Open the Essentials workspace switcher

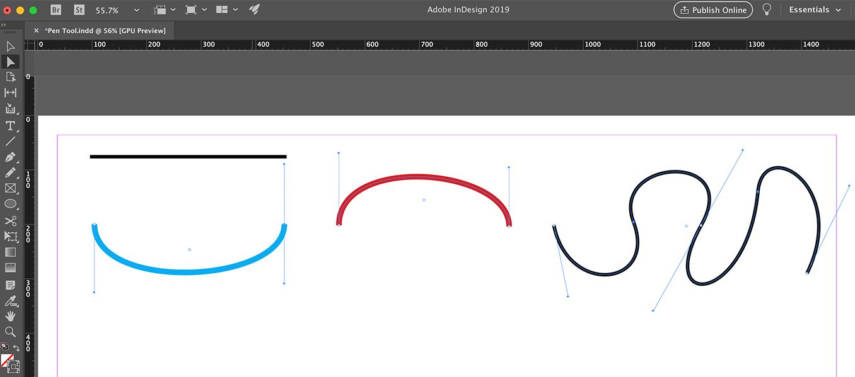tap(815, 10)
